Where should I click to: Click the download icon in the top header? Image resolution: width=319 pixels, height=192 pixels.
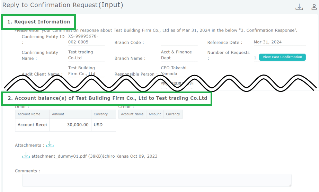point(299,7)
